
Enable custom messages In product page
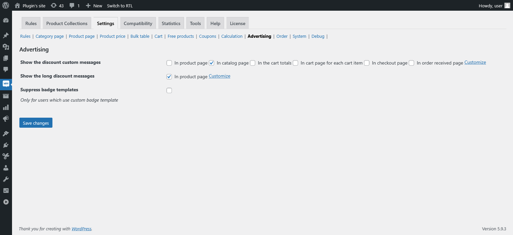point(169,63)
